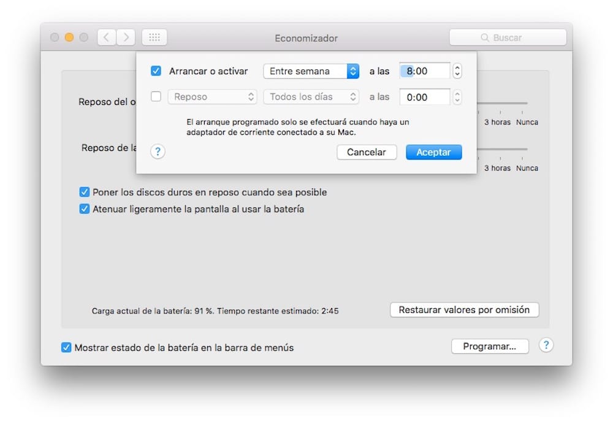Image resolution: width=613 pixels, height=424 pixels.
Task: Click Cancelar to dismiss the dialog
Action: tap(367, 152)
